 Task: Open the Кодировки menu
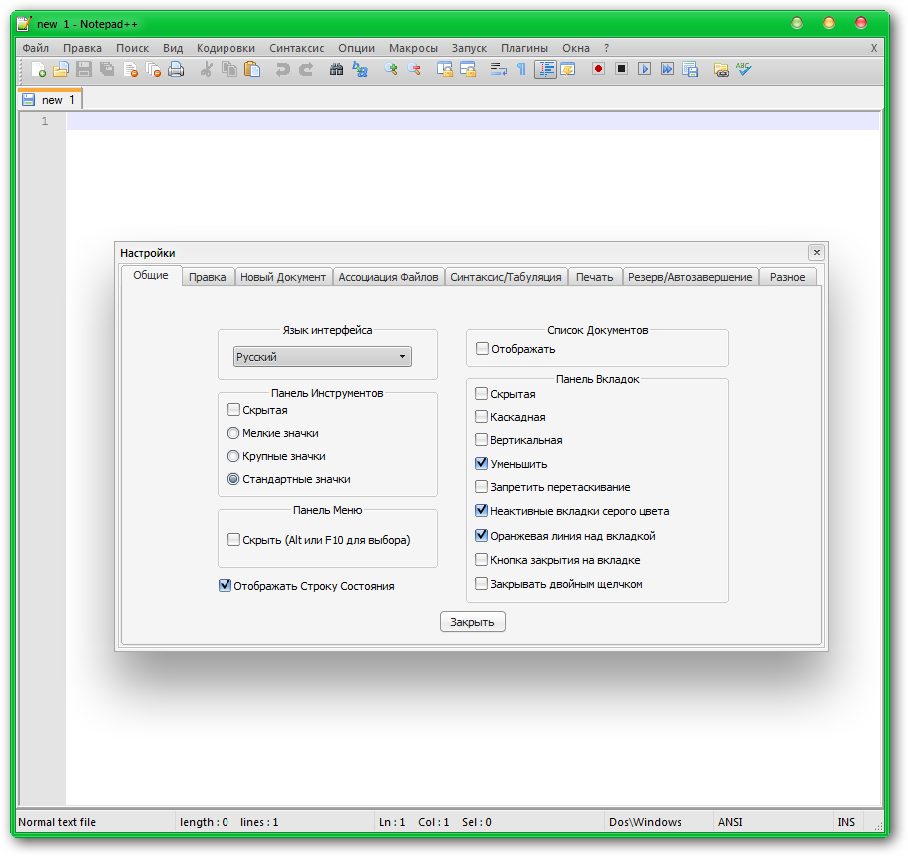[226, 48]
